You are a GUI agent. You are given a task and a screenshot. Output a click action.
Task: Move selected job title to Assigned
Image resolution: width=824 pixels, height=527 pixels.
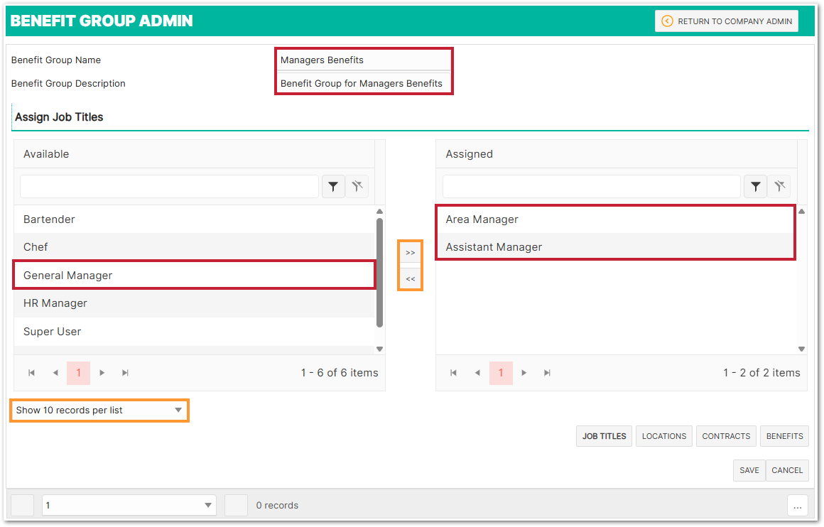410,253
